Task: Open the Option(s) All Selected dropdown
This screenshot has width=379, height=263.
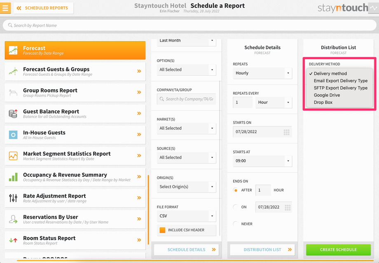Action: coord(186,70)
